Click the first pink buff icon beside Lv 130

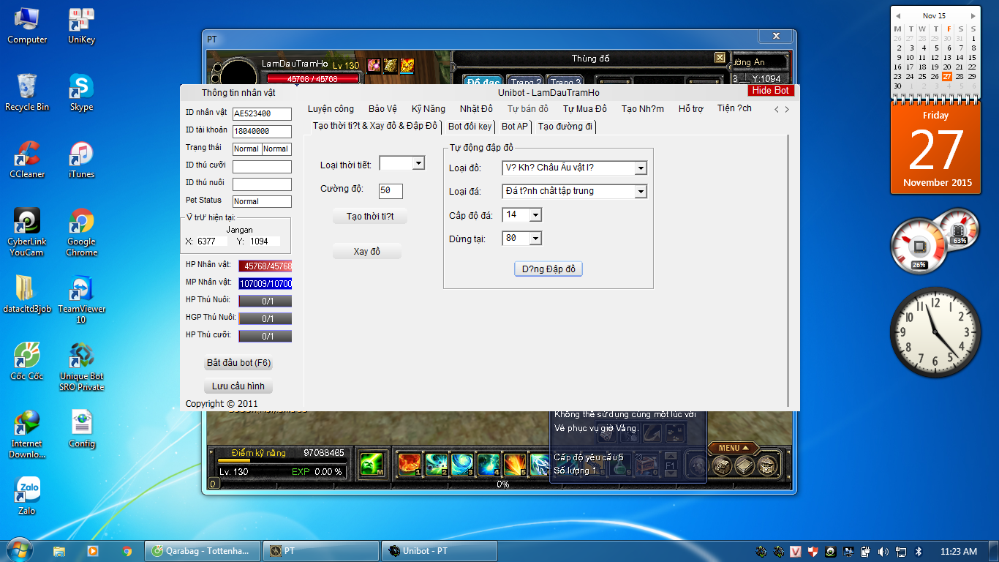click(373, 65)
